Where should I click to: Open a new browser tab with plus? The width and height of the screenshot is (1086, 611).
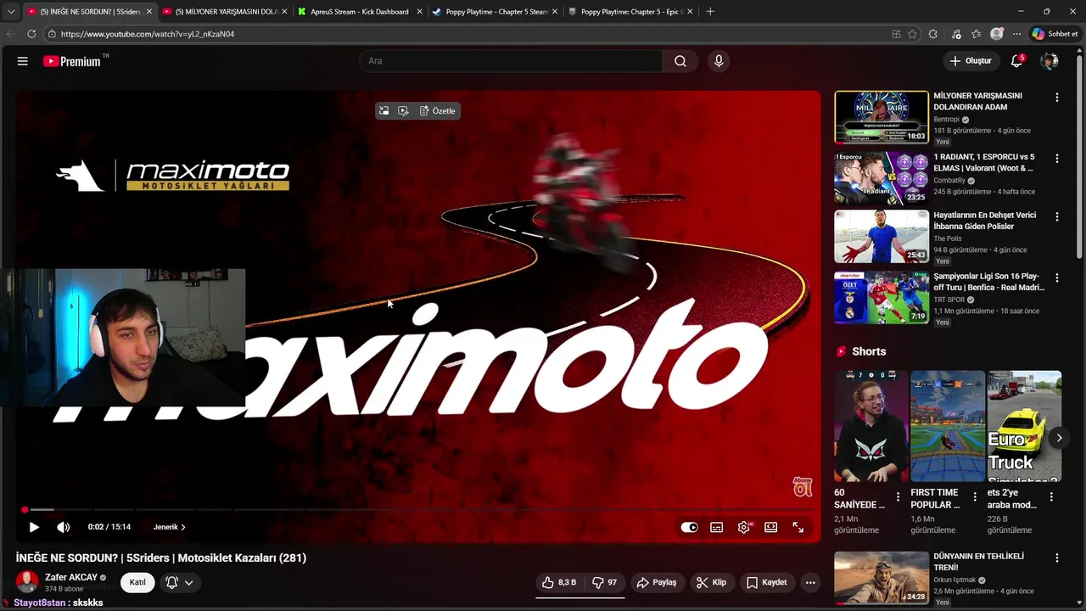click(x=710, y=12)
